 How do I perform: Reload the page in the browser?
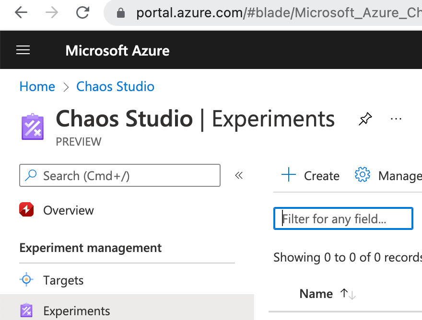click(83, 13)
